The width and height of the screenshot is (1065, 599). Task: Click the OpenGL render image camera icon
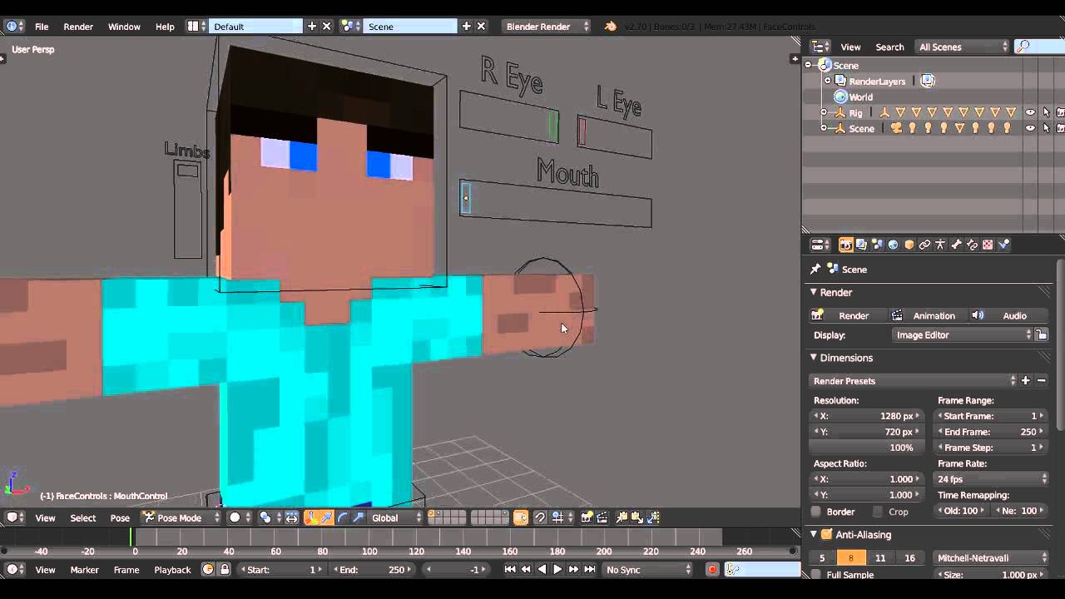click(587, 517)
